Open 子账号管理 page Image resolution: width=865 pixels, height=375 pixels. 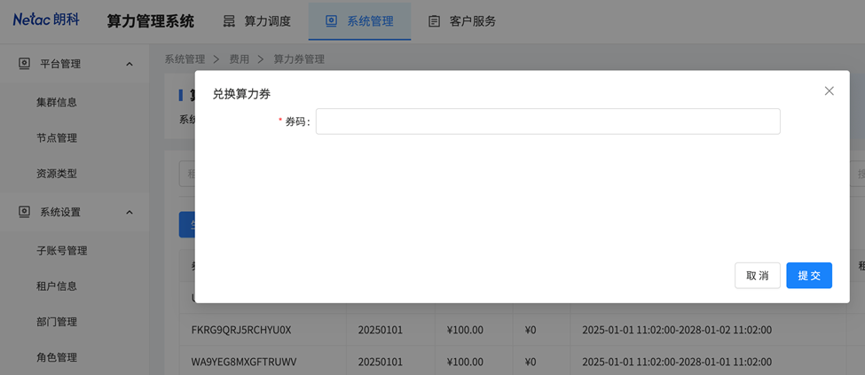(62, 250)
